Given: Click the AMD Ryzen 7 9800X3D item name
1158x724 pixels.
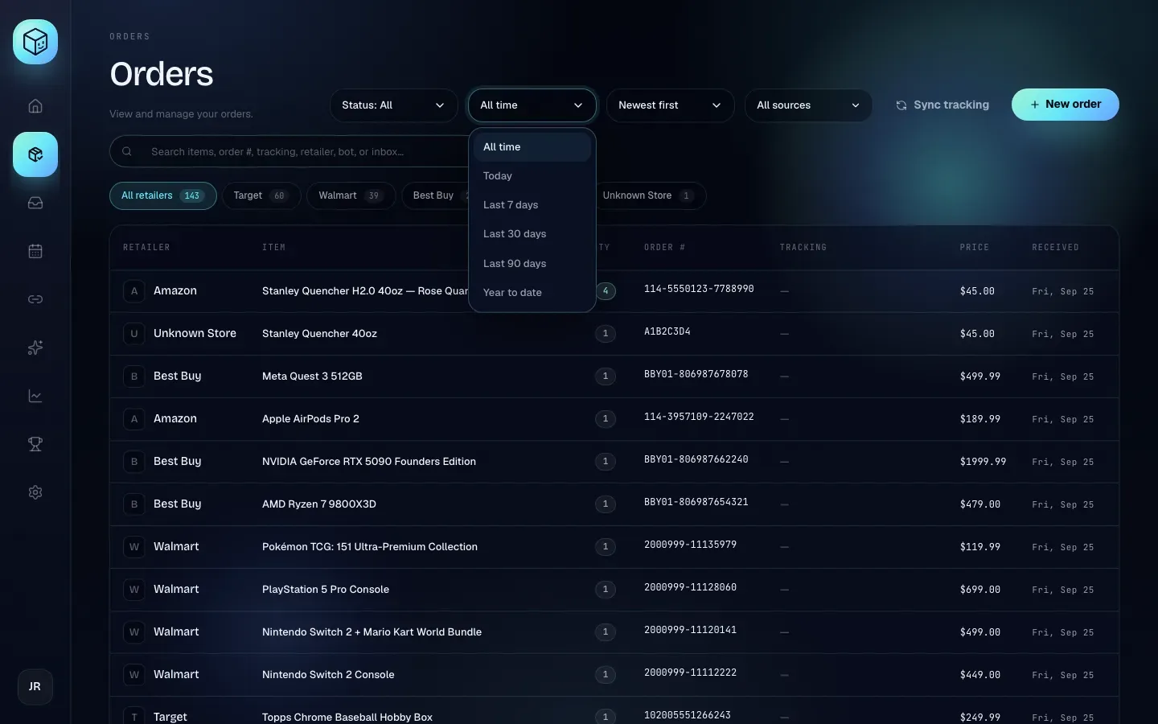Looking at the screenshot, I should point(319,504).
